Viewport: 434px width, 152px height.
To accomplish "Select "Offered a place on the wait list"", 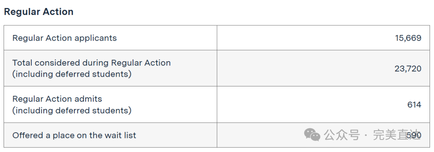I will click(x=74, y=136).
